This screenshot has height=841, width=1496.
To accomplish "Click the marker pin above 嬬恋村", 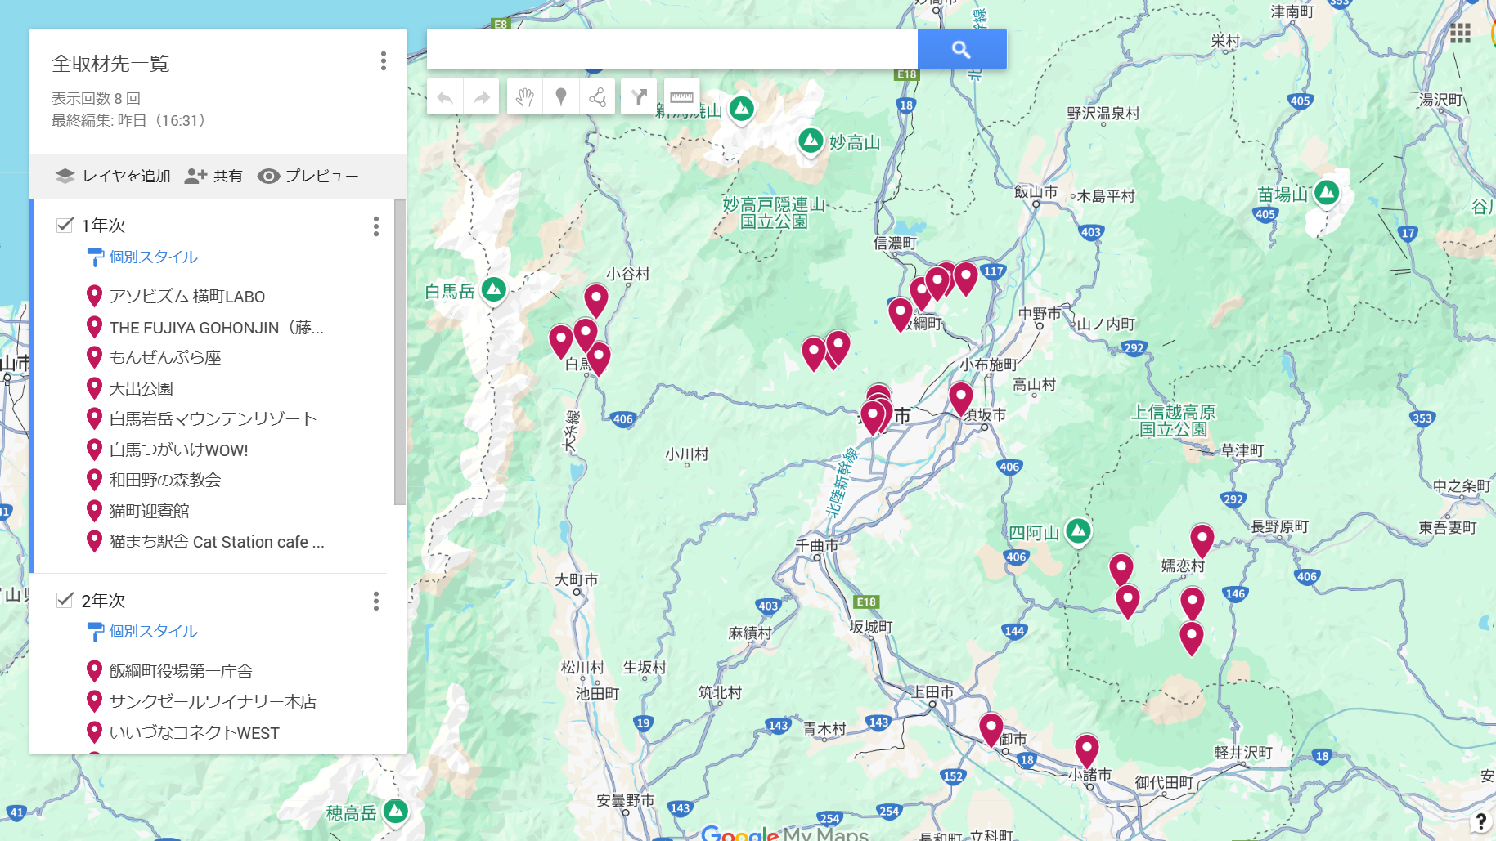I will point(1202,540).
